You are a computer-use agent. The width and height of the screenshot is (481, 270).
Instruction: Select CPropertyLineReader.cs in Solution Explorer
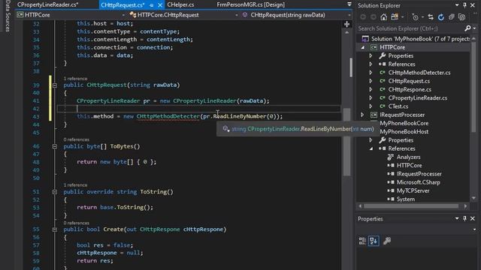(418, 98)
